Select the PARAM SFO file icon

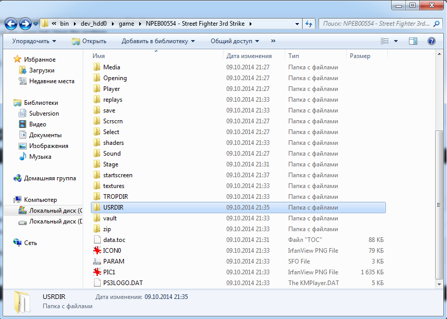pos(97,261)
